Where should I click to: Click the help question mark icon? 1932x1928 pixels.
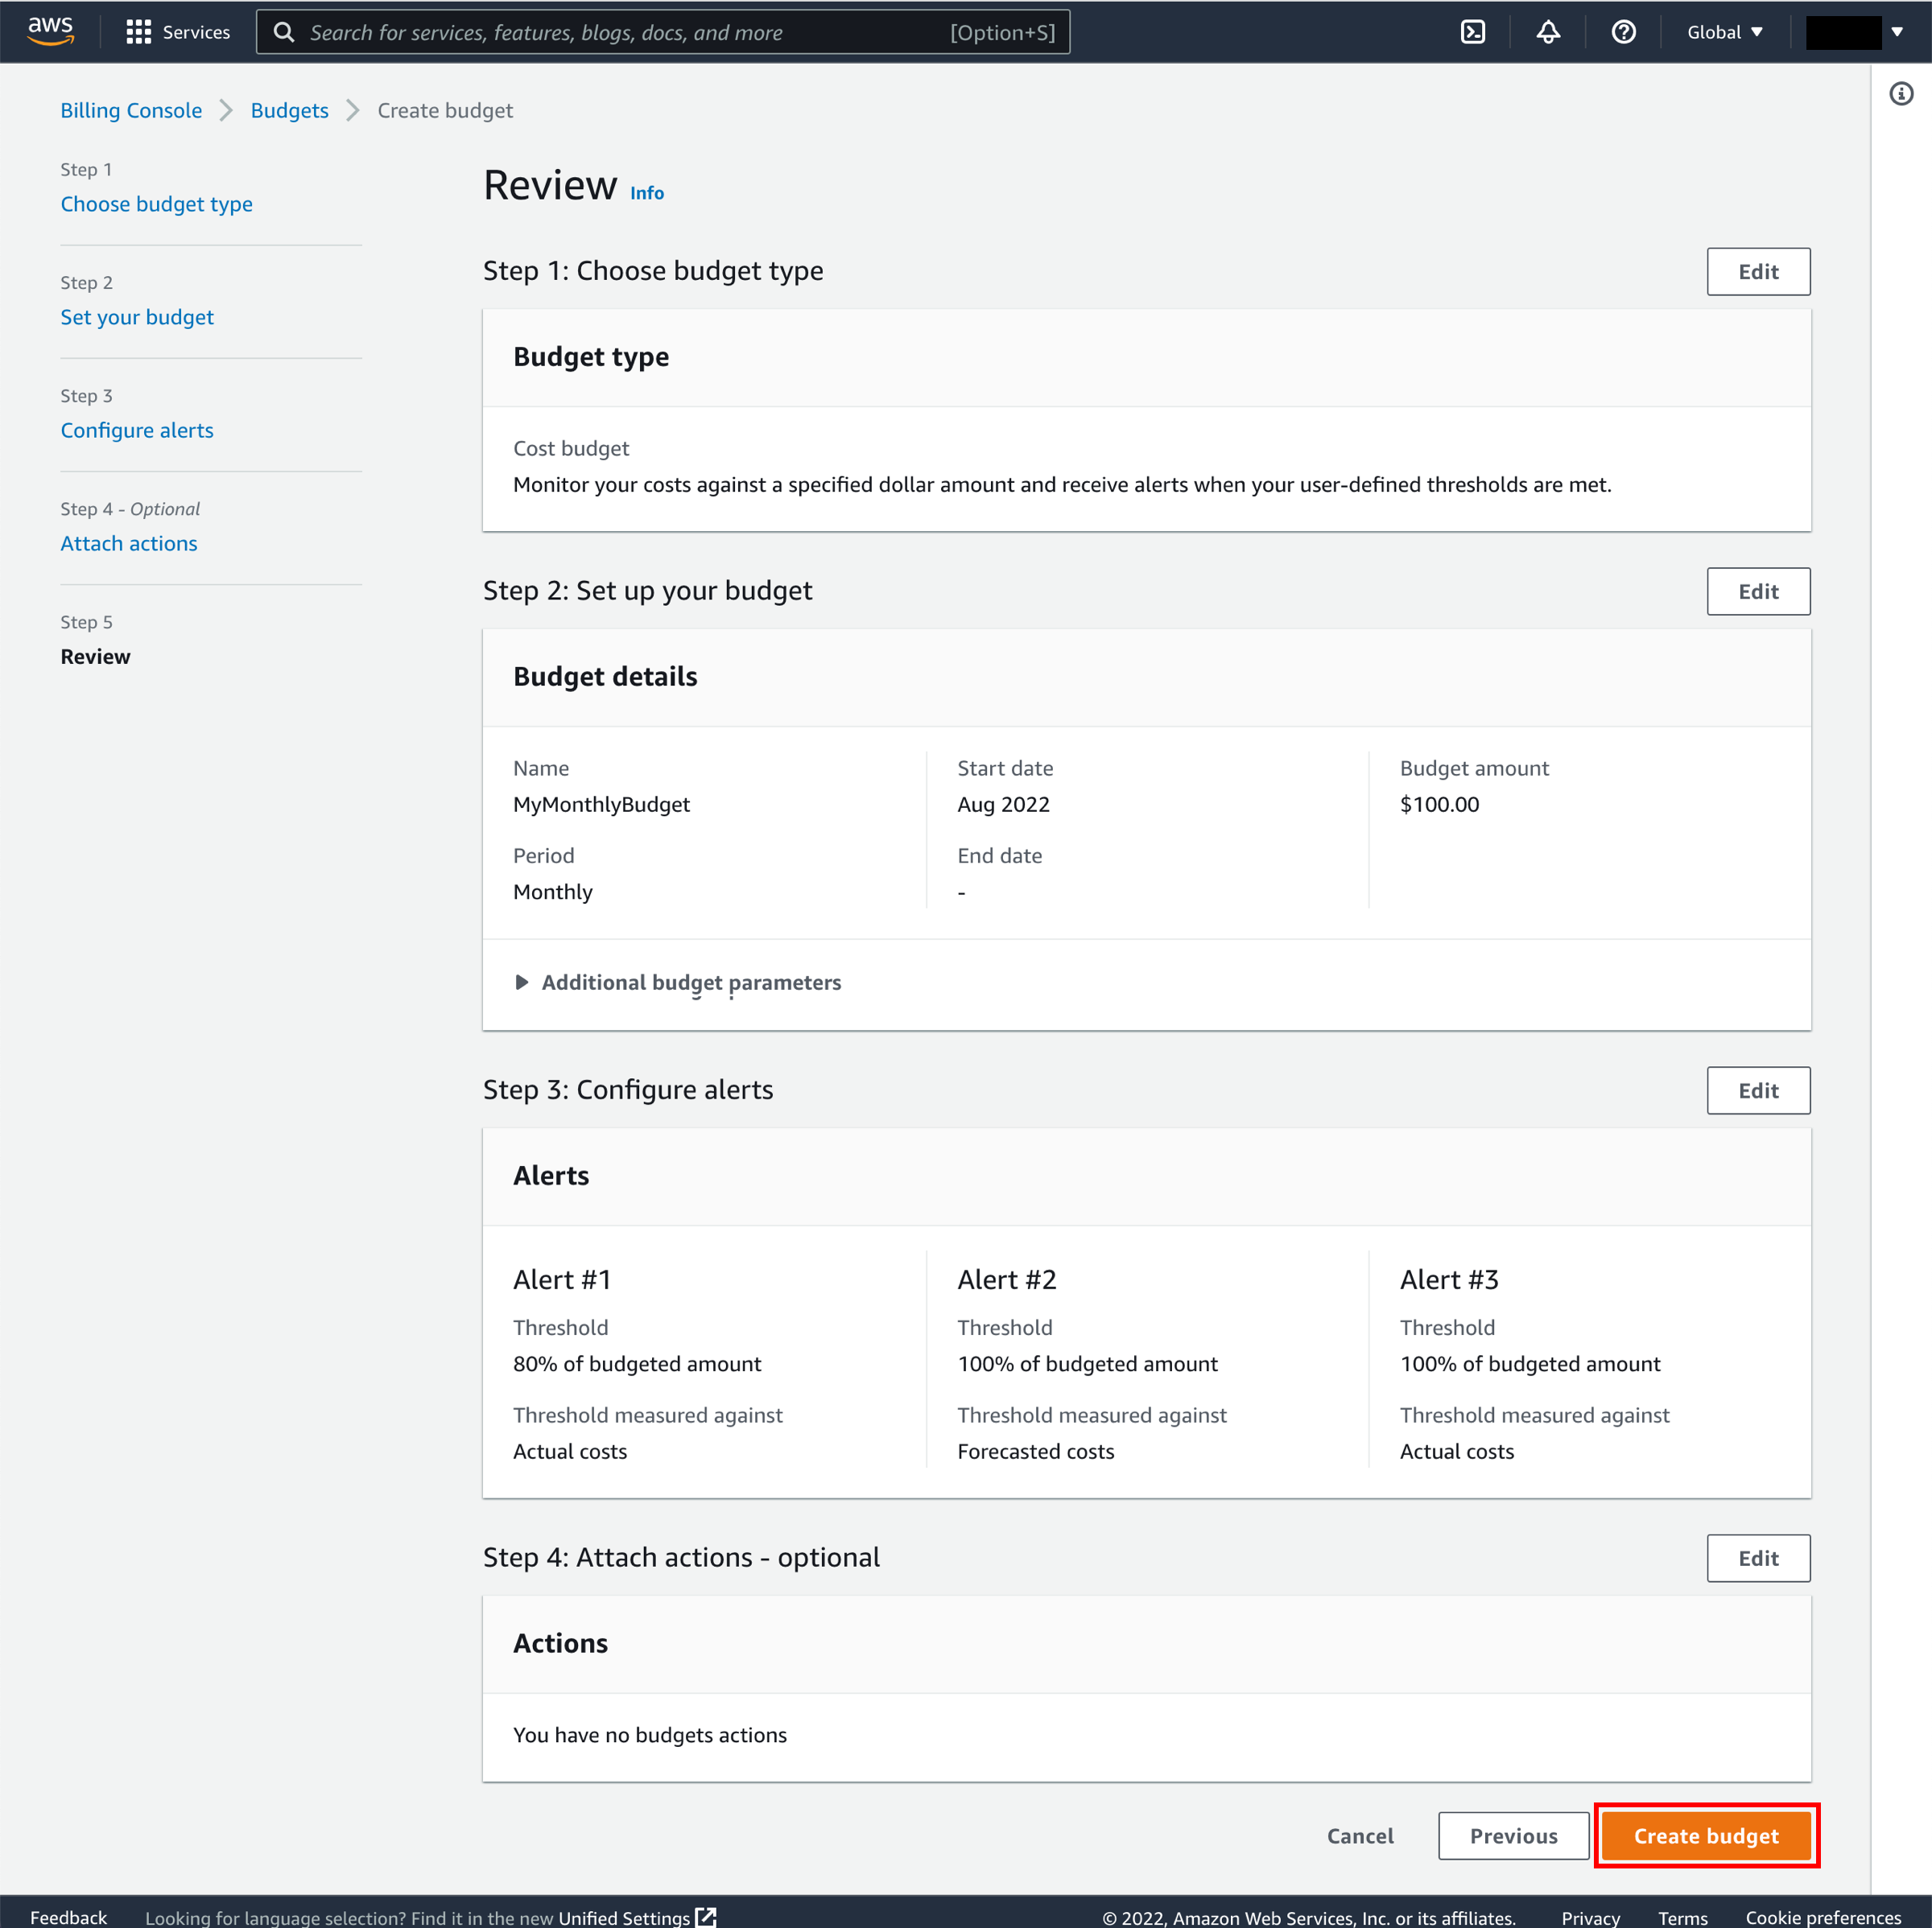click(x=1626, y=31)
